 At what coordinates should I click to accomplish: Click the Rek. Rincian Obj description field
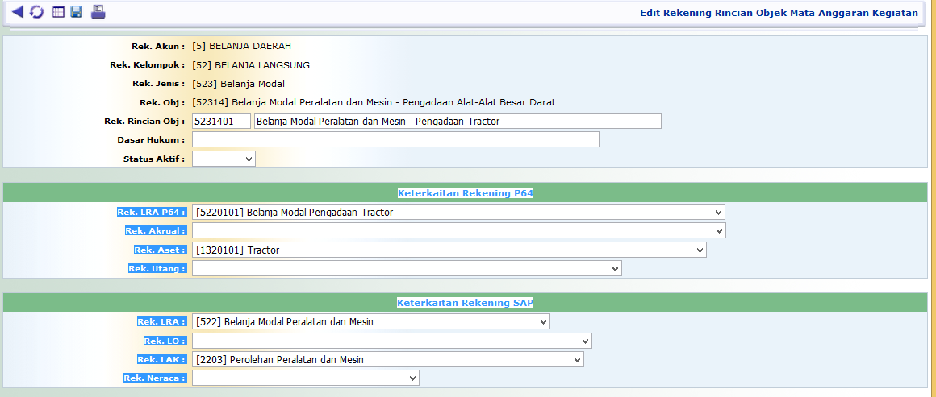[457, 121]
